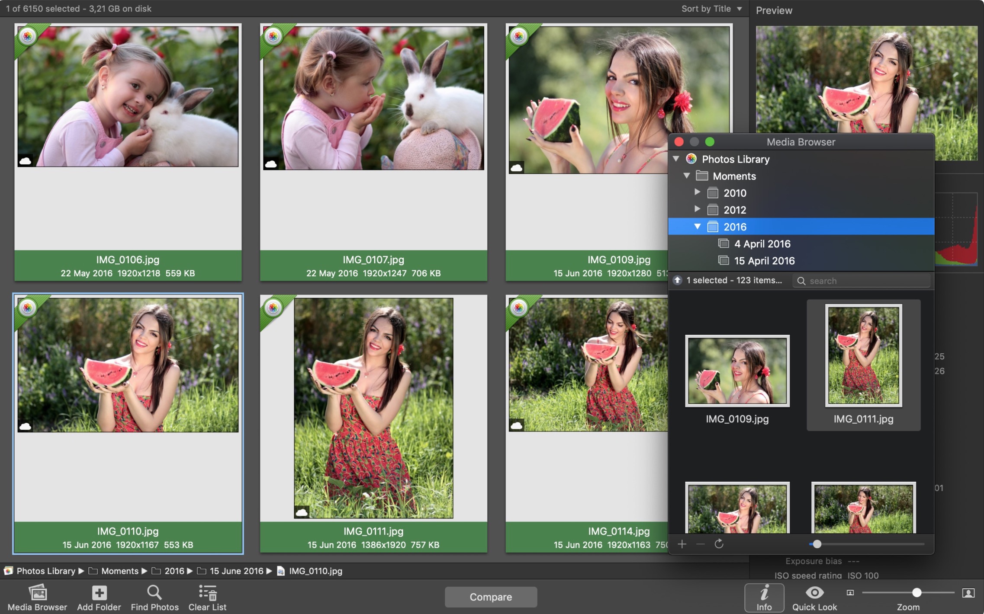984x614 pixels.
Task: Toggle the Info panel button
Action: click(x=764, y=597)
